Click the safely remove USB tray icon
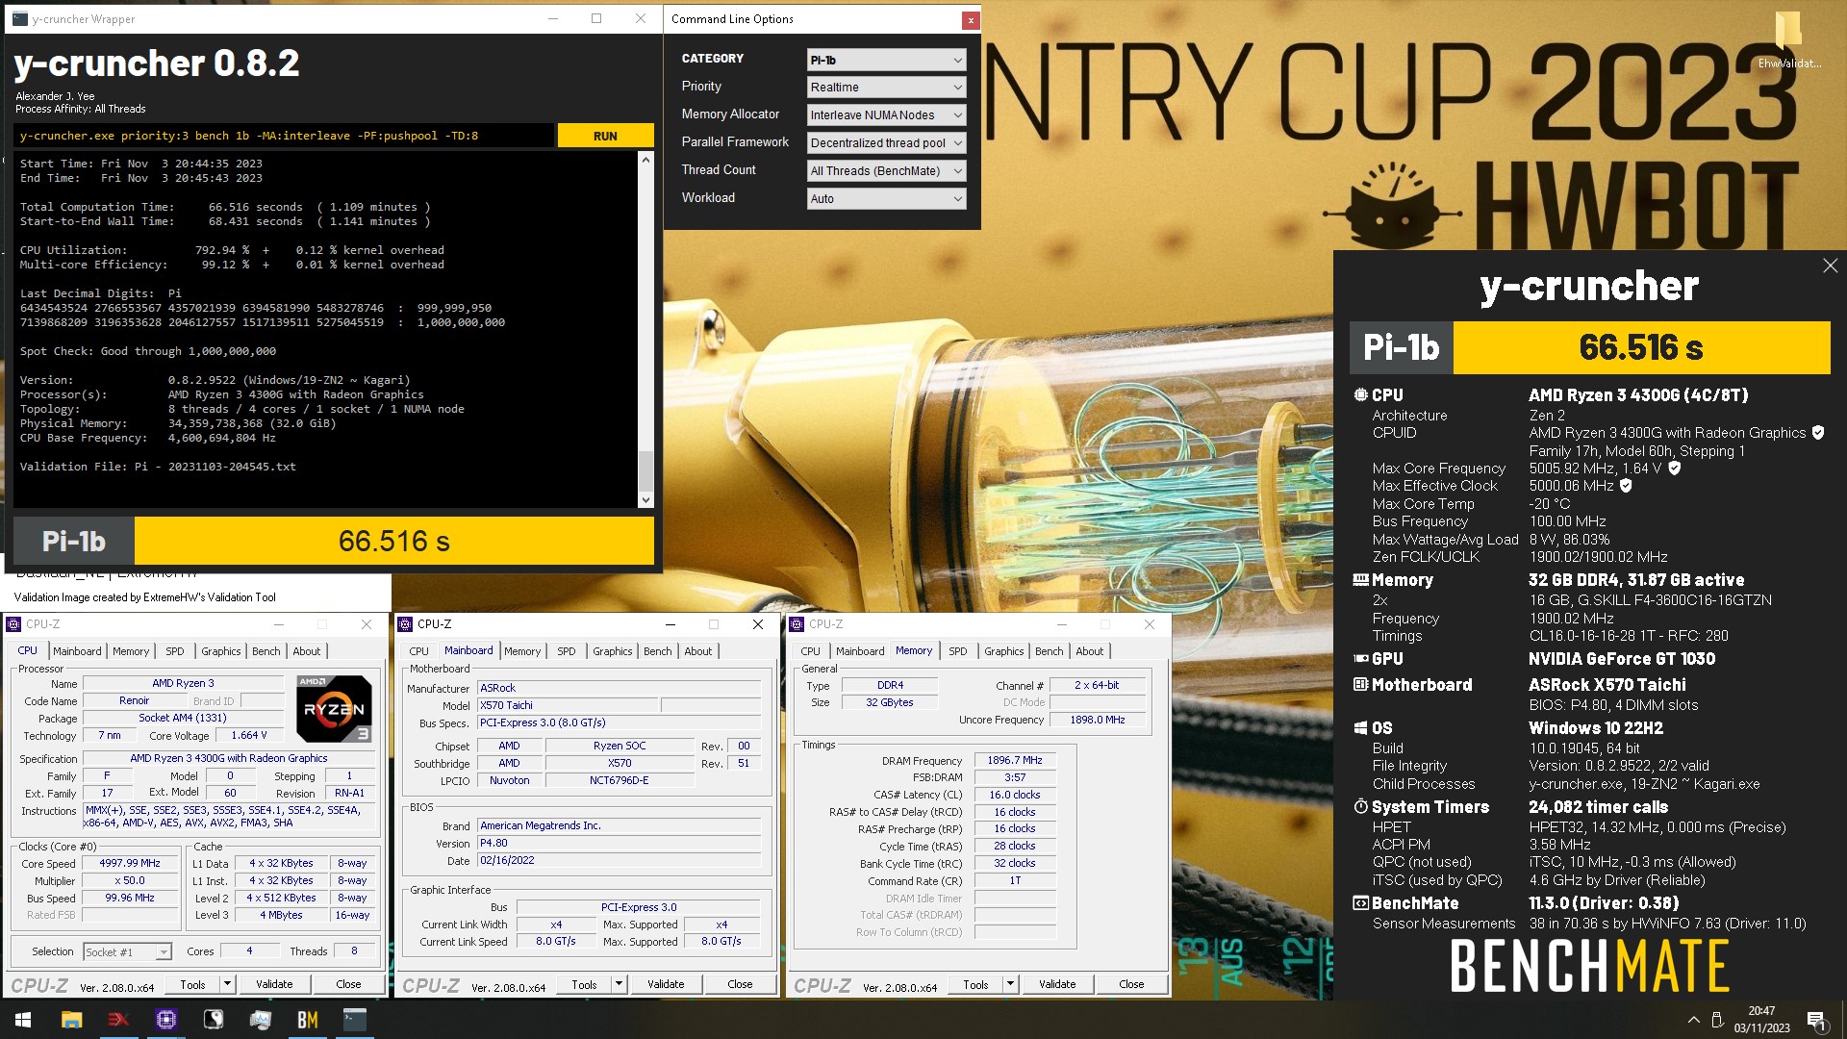Image resolution: width=1847 pixels, height=1039 pixels. coord(1718,1020)
